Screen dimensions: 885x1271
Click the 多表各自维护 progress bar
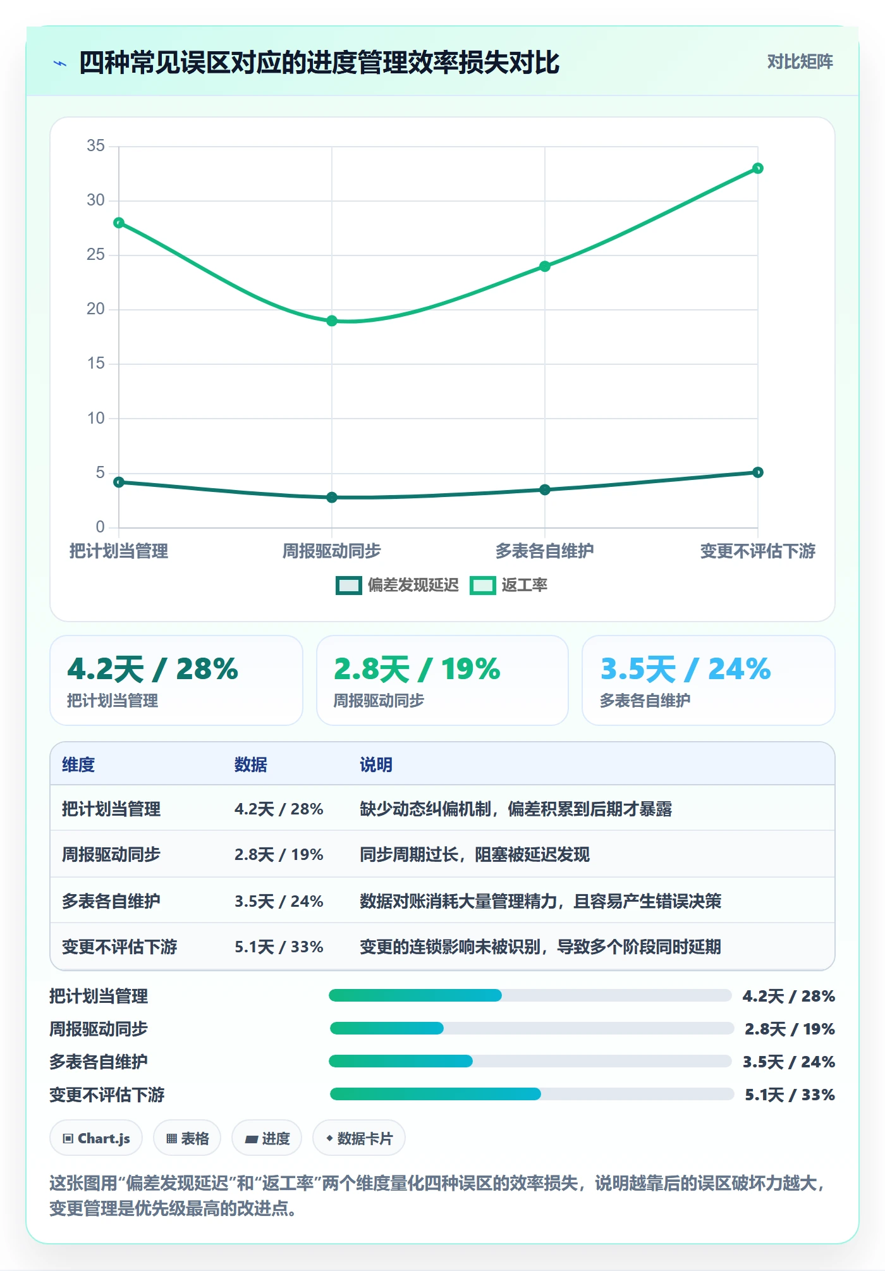pyautogui.click(x=530, y=1061)
